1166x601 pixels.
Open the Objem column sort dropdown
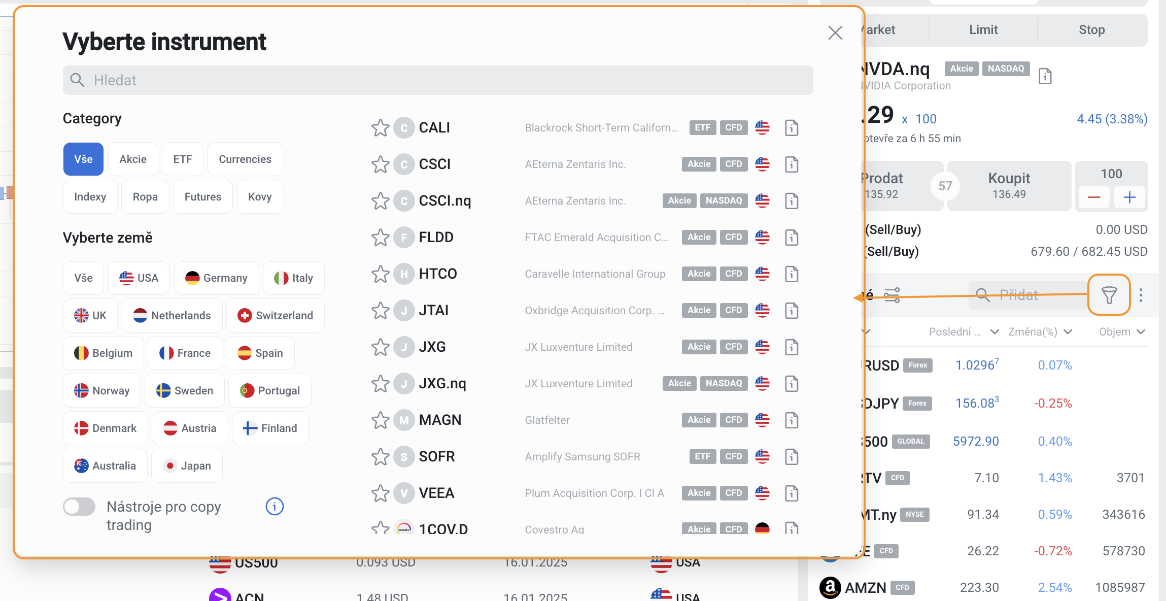coord(1141,332)
